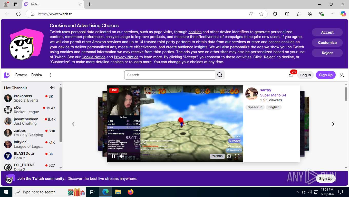
Task: Toggle browser split screen
Action: [287, 14]
